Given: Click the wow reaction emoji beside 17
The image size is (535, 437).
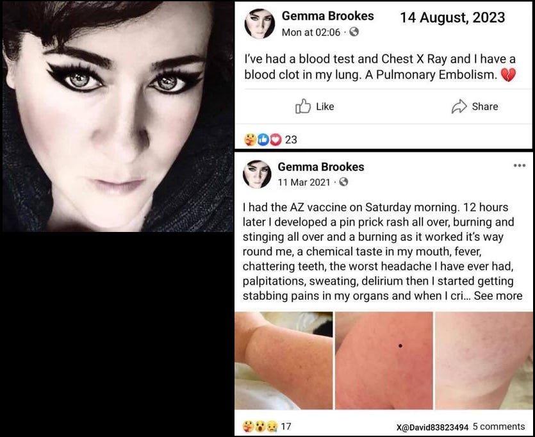Looking at the screenshot, I should (x=260, y=425).
